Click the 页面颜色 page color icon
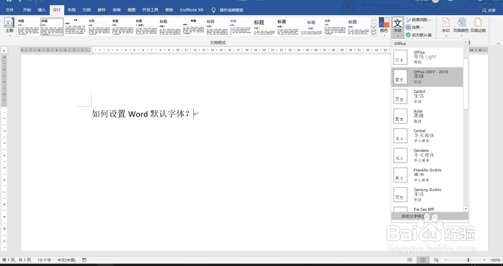Screen dimensions: 503x266 [461, 23]
